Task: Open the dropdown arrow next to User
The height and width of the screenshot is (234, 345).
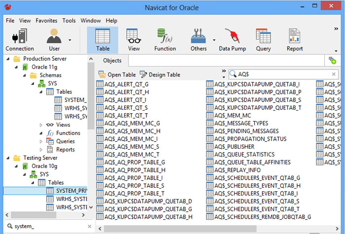Action: point(70,40)
